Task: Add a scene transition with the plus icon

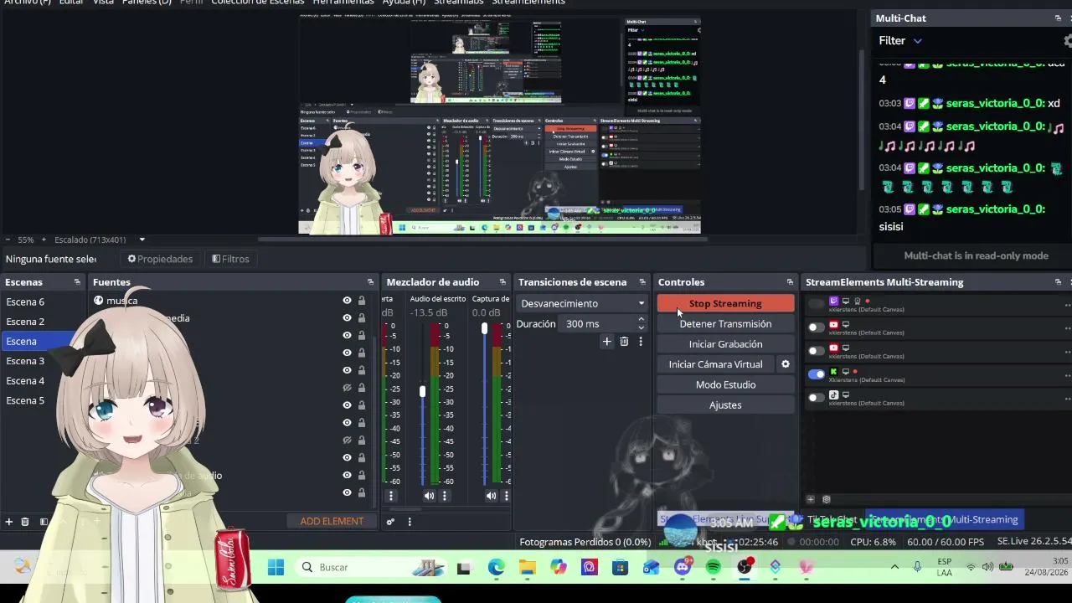Action: coord(607,342)
